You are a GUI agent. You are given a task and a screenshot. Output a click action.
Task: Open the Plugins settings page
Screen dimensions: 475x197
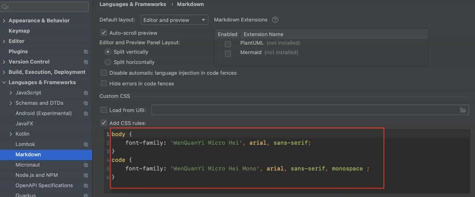pyautogui.click(x=18, y=51)
